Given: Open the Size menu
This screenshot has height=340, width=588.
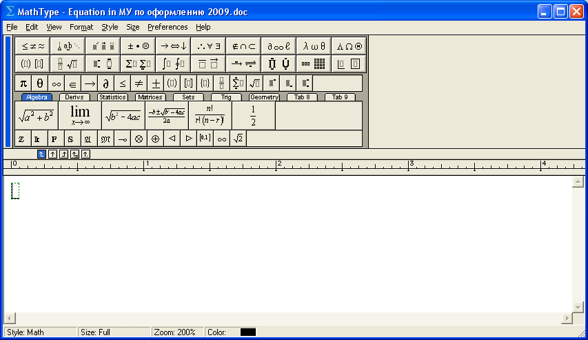Looking at the screenshot, I should [x=133, y=27].
